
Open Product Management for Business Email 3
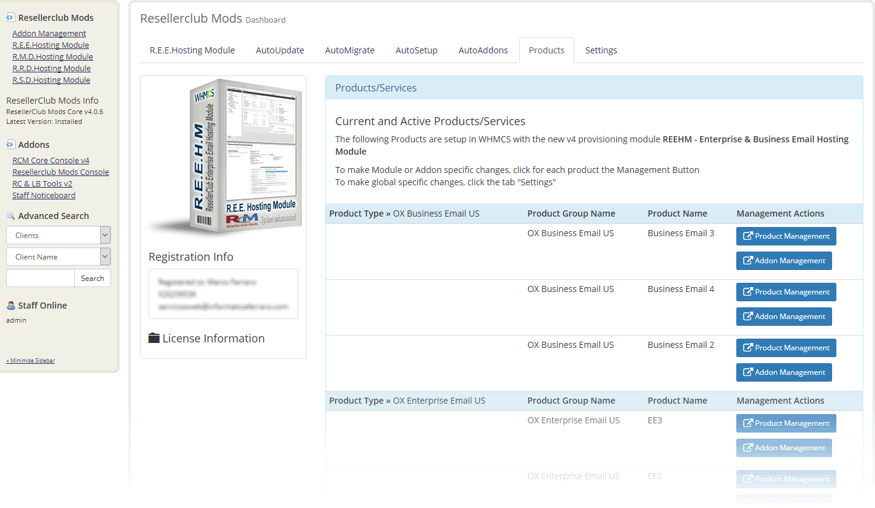point(786,236)
